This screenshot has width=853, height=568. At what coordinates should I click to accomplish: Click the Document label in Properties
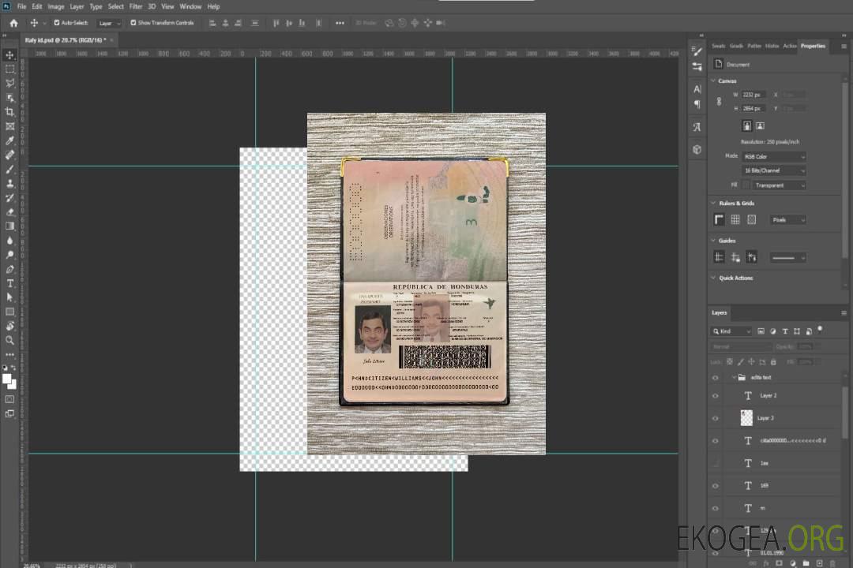(x=738, y=65)
